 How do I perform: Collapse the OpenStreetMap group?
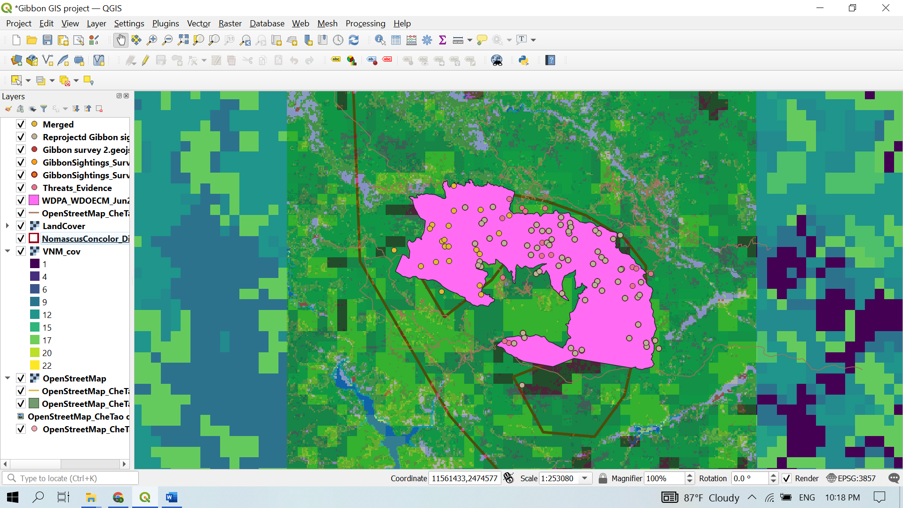tap(8, 378)
